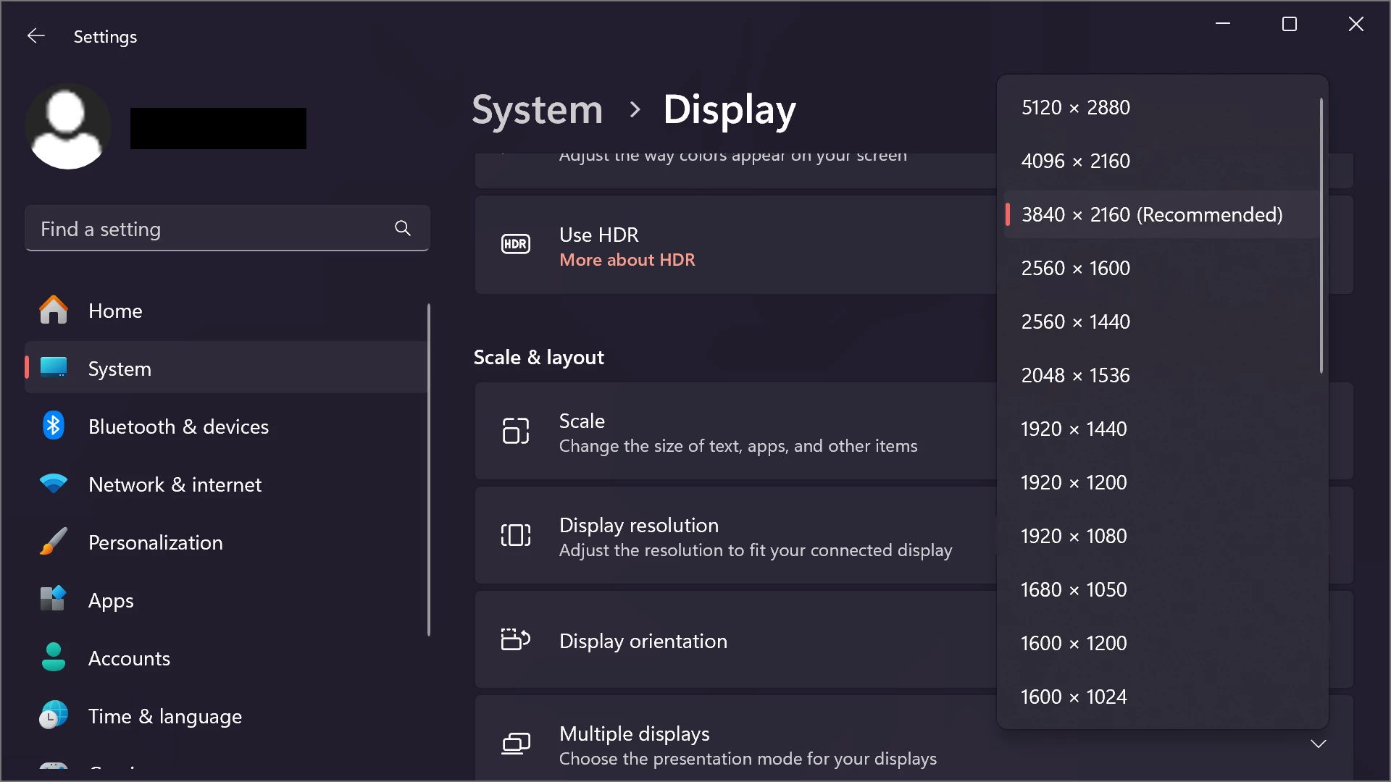Open Apps settings
This screenshot has width=1391, height=782.
[x=111, y=600]
